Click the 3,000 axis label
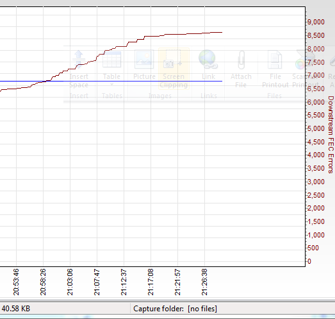The height and width of the screenshot is (319, 335). [316, 182]
